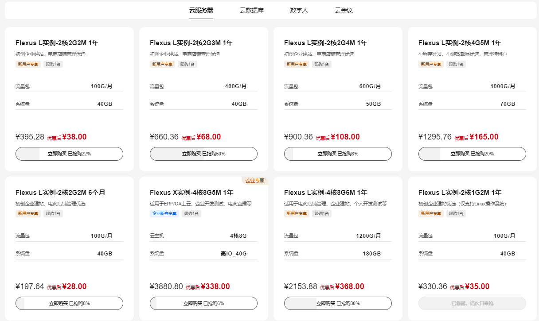This screenshot has width=539, height=321.
Task: Open the Flexus L实例-2核1G2M 1年 title
Action: (460, 193)
